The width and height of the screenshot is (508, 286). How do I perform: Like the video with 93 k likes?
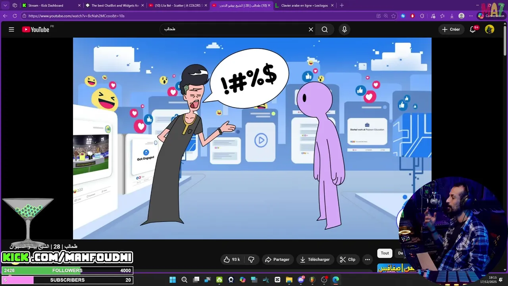pos(232,259)
